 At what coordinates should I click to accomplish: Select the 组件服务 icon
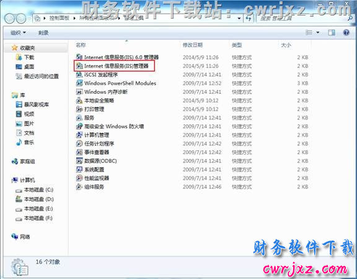coord(79,187)
